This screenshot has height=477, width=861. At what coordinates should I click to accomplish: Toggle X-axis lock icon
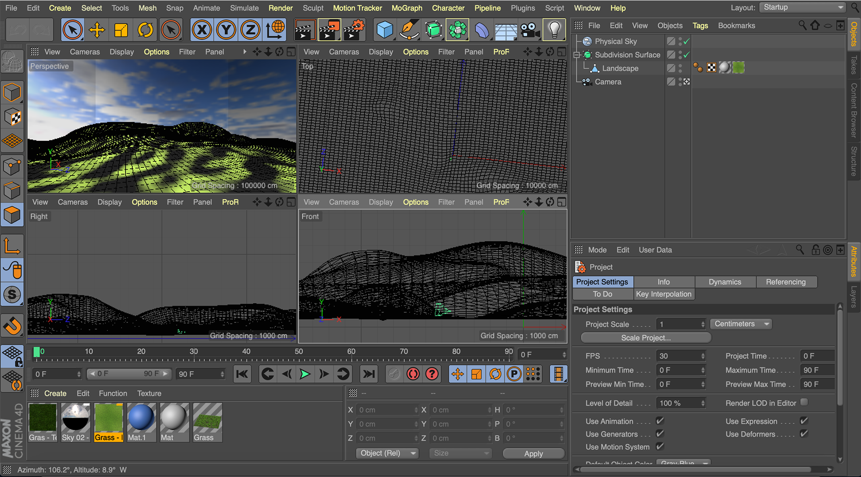202,30
